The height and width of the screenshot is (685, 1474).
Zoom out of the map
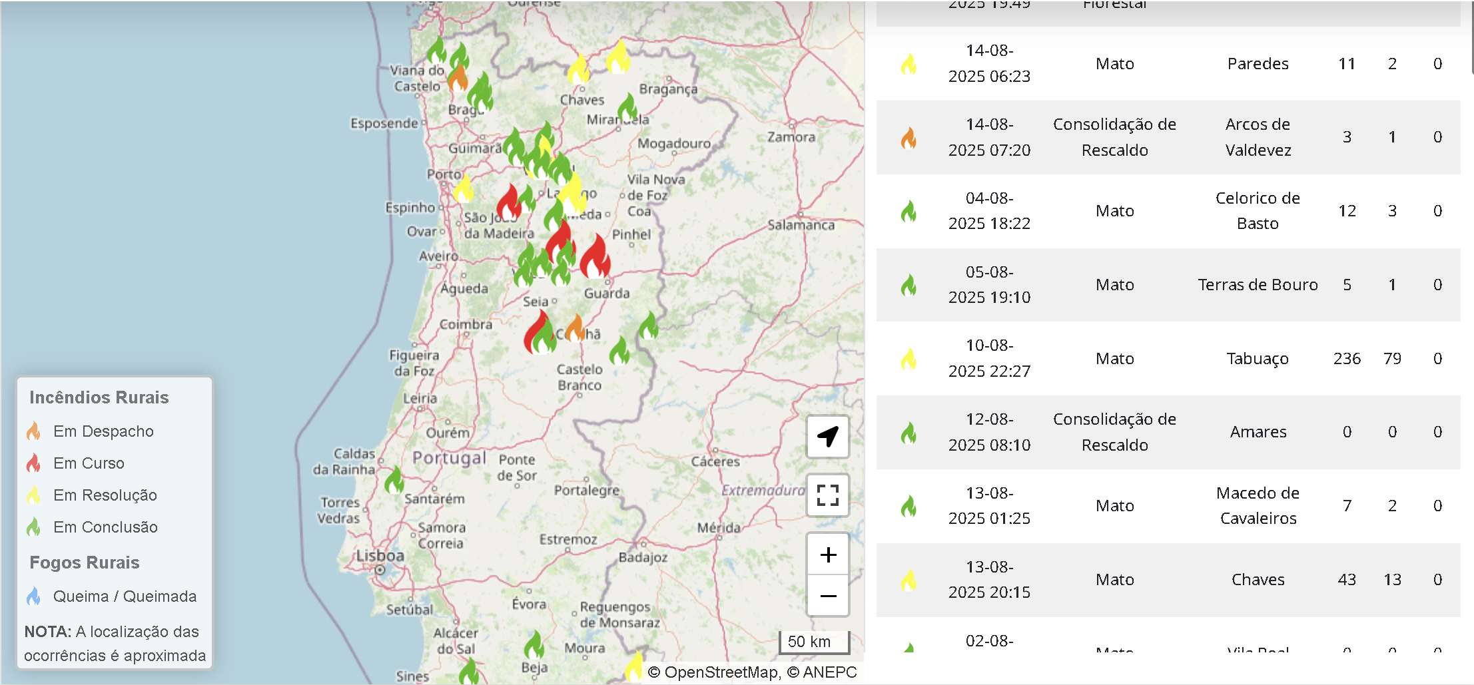(x=827, y=596)
